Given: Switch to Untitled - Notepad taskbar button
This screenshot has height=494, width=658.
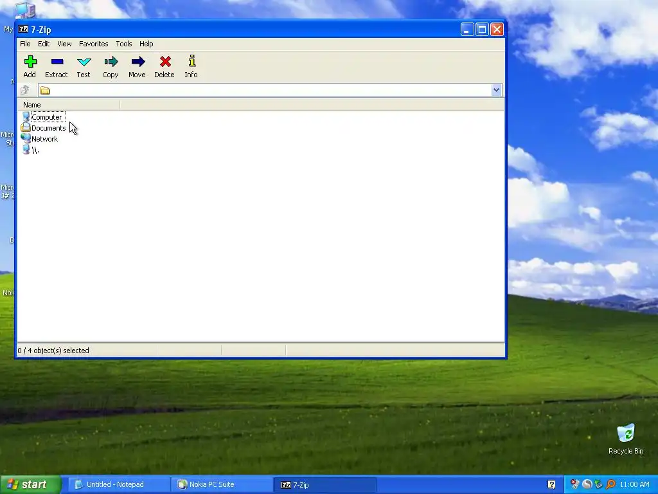Looking at the screenshot, I should tap(119, 484).
